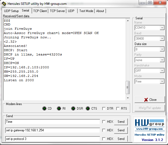168x145 pixels.
Task: Click the Listen on 2000 line
Action: point(19,80)
